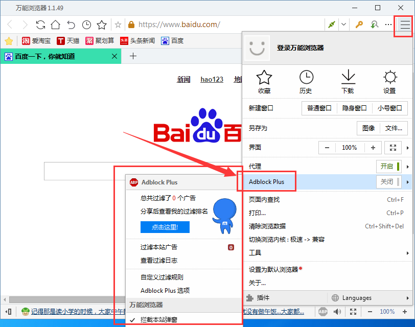Open the plugin manager green plug icon
Image resolution: width=415 pixels, height=327 pixels.
(x=331, y=24)
